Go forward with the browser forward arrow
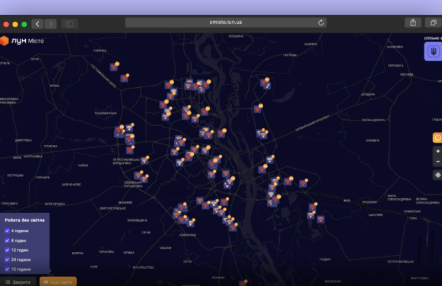The height and width of the screenshot is (286, 442). click(x=51, y=24)
